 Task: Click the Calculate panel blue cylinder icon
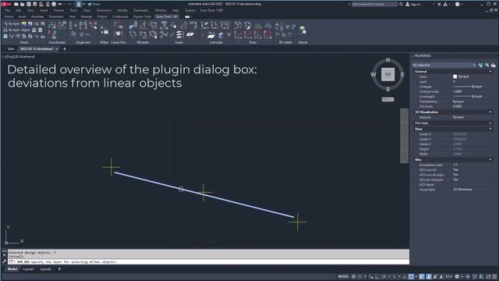coord(221,34)
